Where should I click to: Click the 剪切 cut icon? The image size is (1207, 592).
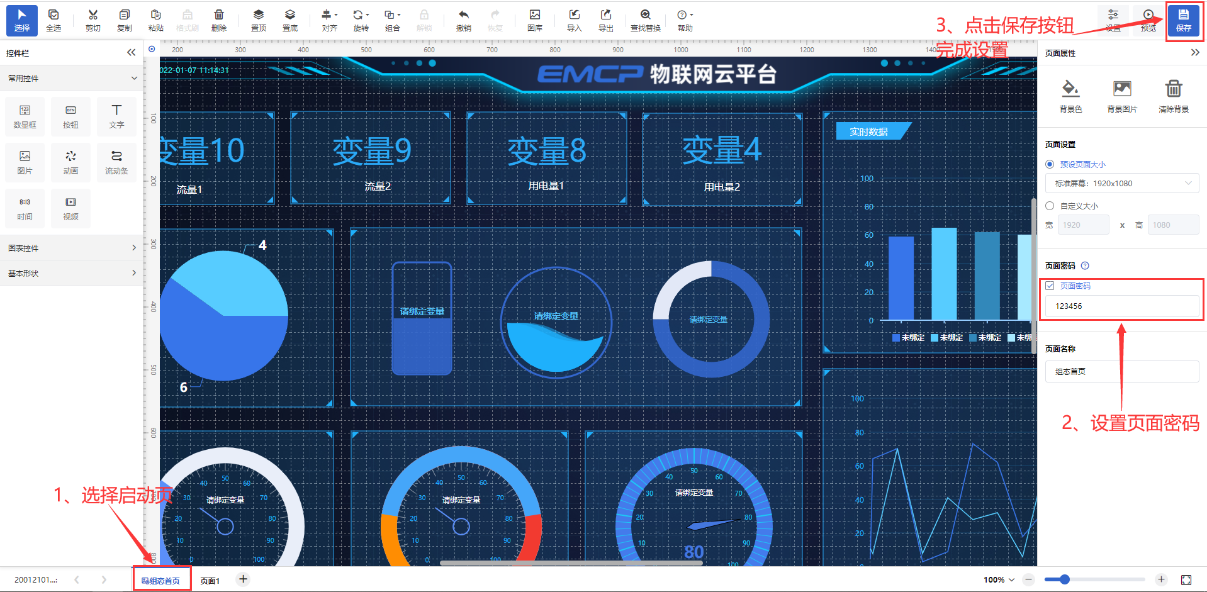click(x=93, y=20)
